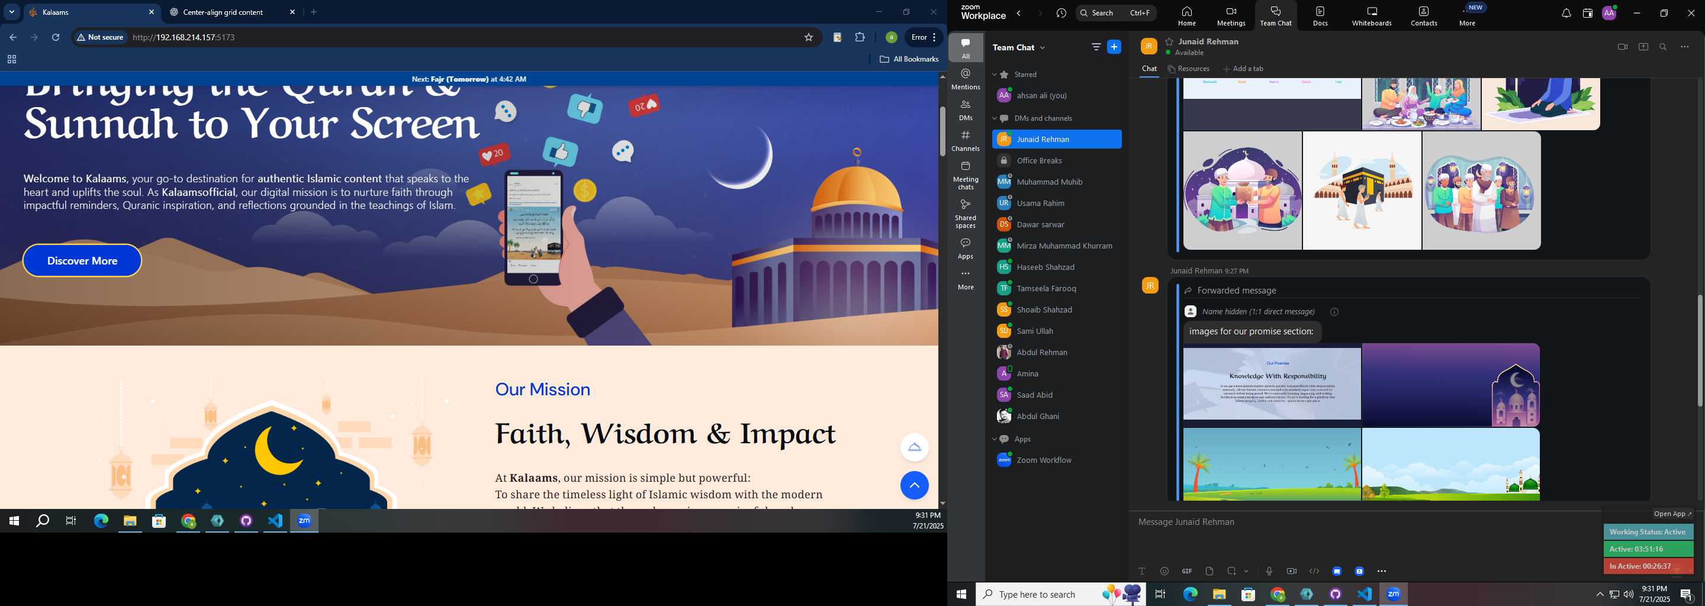
Task: Open the Home section in Zoom
Action: click(1187, 17)
